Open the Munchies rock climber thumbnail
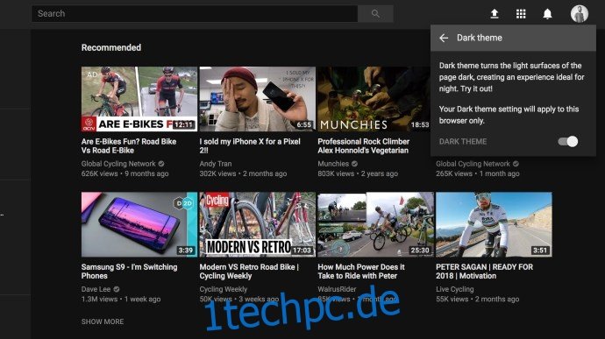This screenshot has width=605, height=339. [x=374, y=99]
